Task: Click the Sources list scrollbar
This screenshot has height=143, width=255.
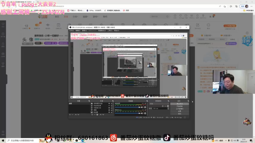Action: click(x=113, y=108)
